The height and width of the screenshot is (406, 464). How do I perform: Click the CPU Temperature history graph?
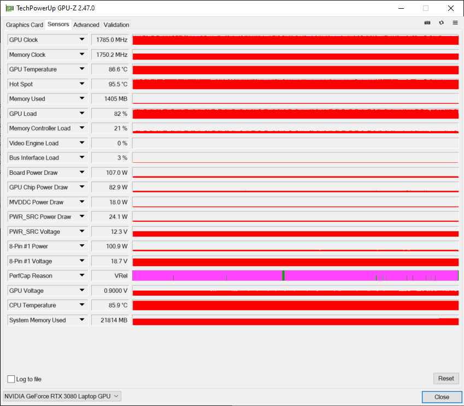click(295, 305)
